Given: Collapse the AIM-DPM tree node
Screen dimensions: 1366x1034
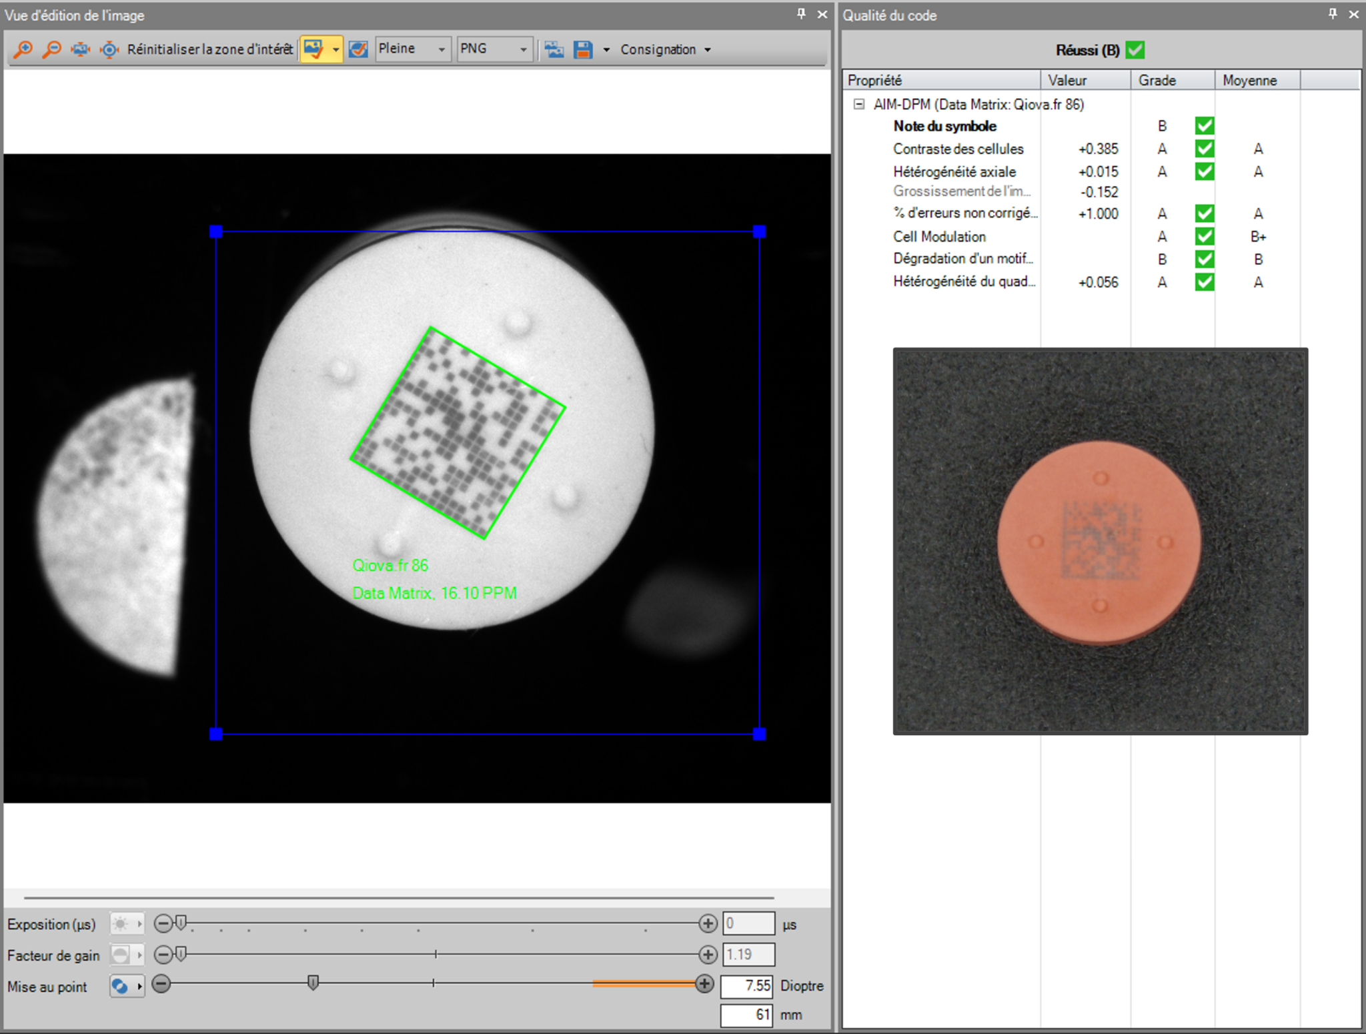Looking at the screenshot, I should [x=859, y=104].
